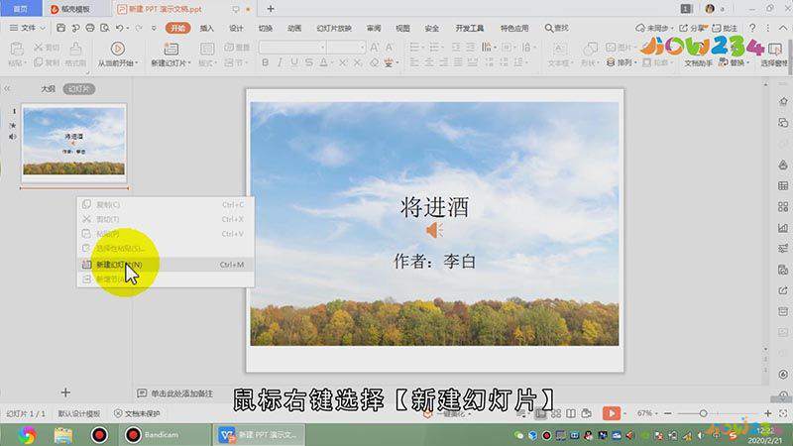Select slide 1 thumbnail 将进酒
The image size is (793, 446).
(73, 142)
